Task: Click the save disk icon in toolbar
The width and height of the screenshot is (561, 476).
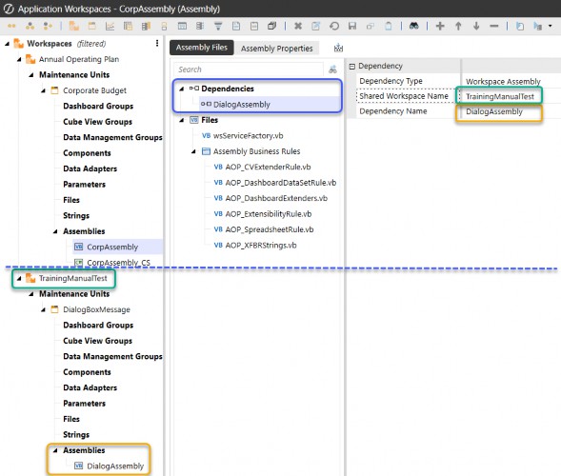Action: pos(352,26)
